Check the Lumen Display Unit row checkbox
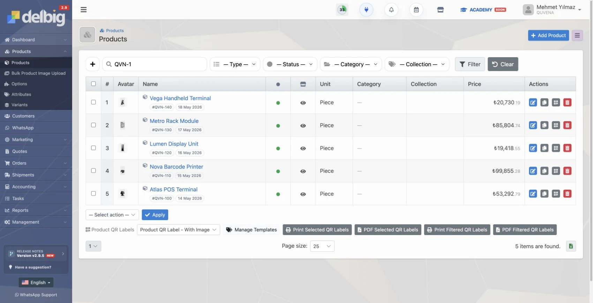The height and width of the screenshot is (303, 593). 93,148
